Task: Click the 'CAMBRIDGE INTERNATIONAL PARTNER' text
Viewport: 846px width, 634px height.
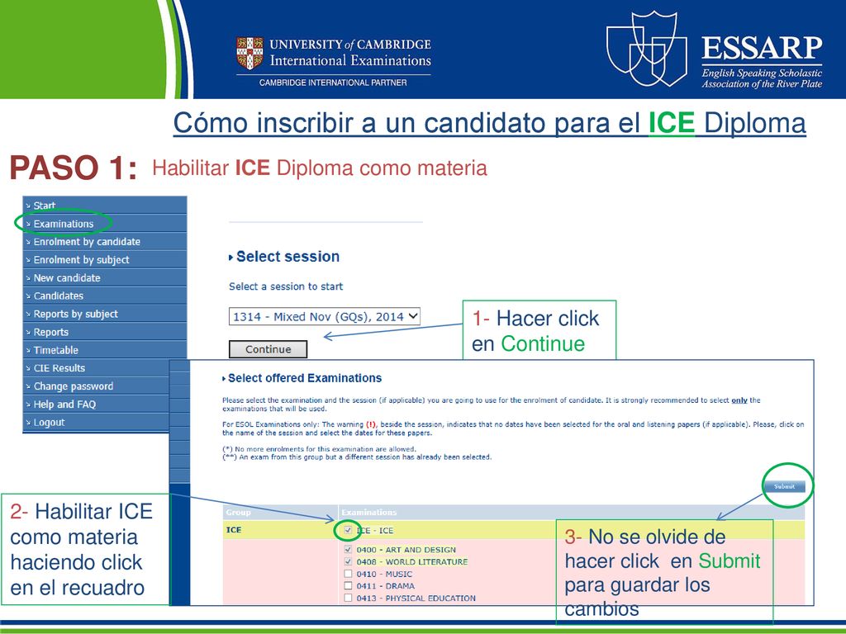Action: 333,83
